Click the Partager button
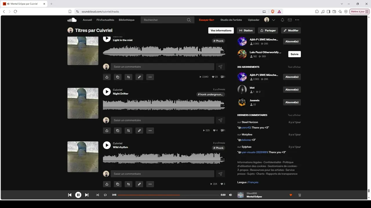 click(x=268, y=30)
